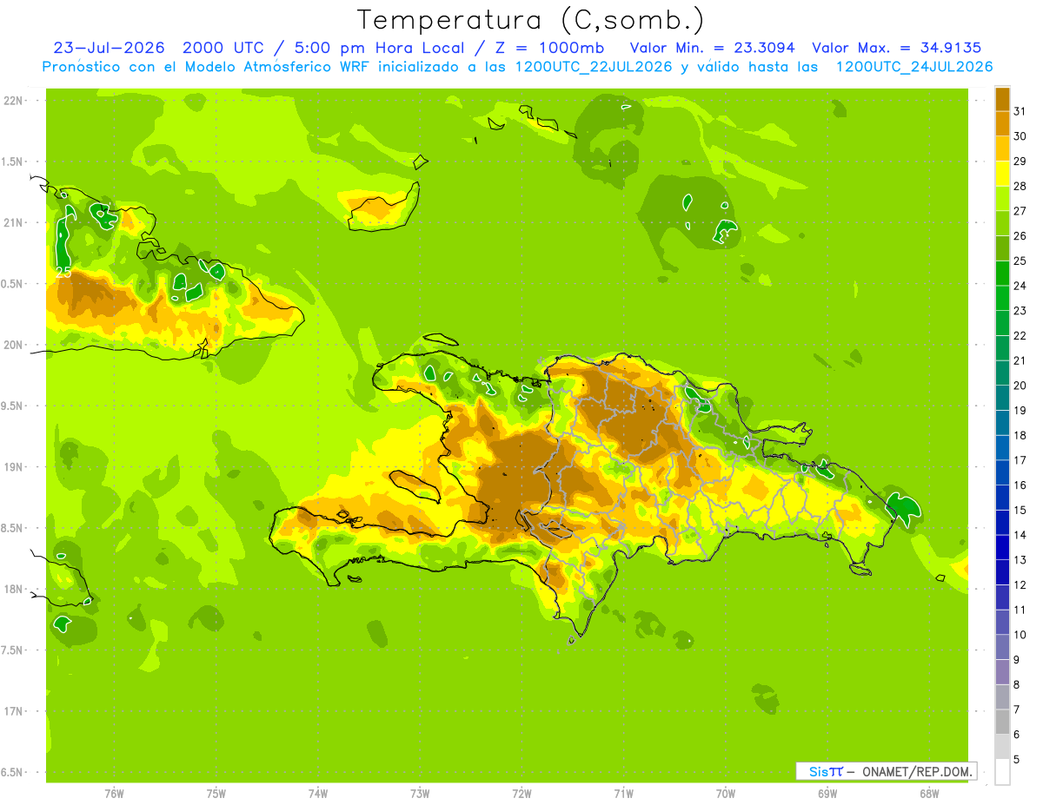
Task: Select teal legend swatch between 19 and 20
Action: pos(1002,398)
